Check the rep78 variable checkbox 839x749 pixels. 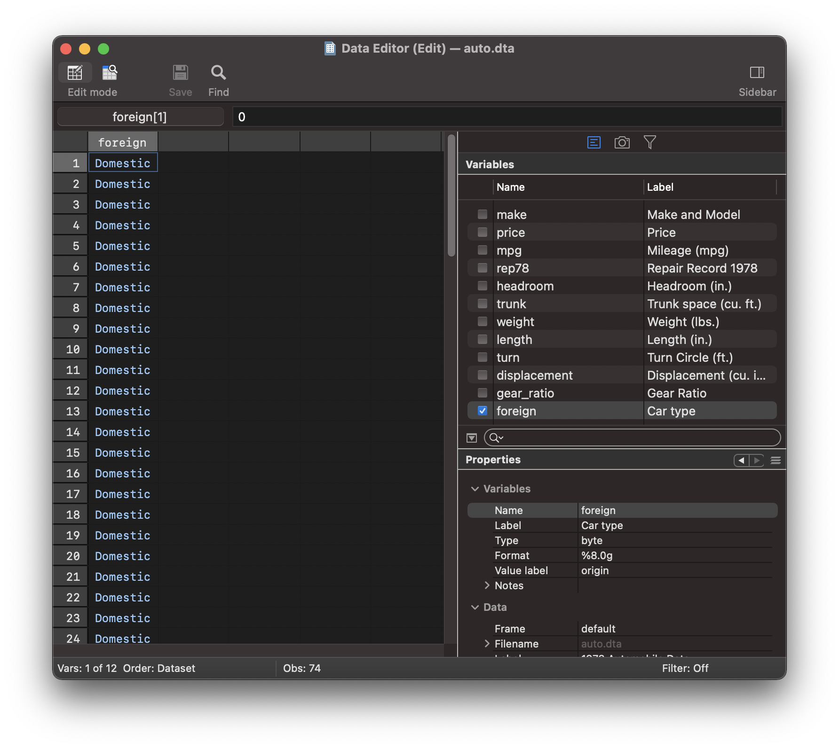tap(483, 268)
